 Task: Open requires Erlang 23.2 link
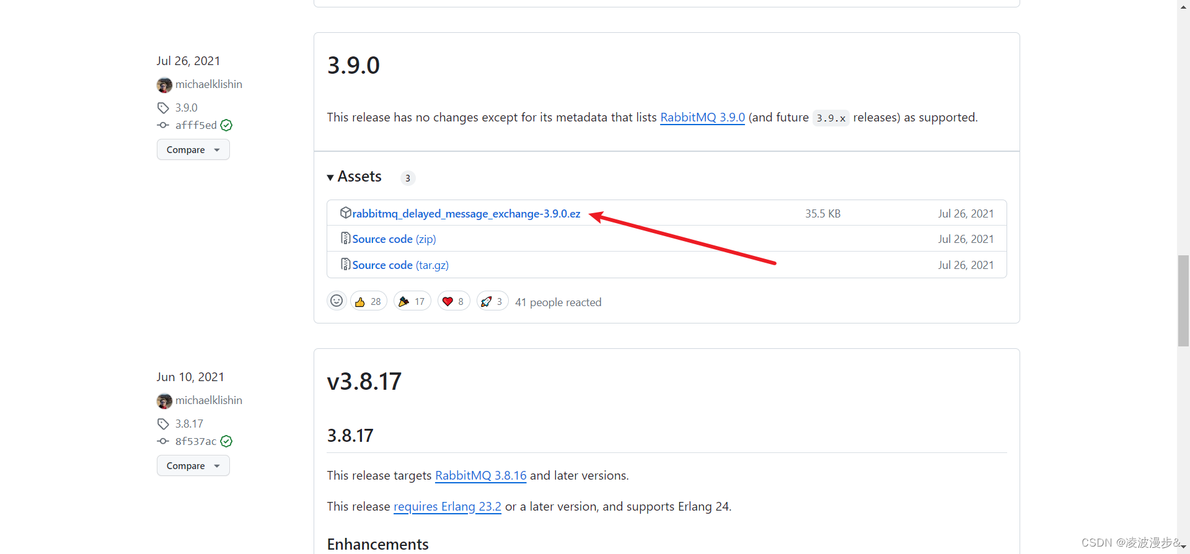click(x=447, y=506)
